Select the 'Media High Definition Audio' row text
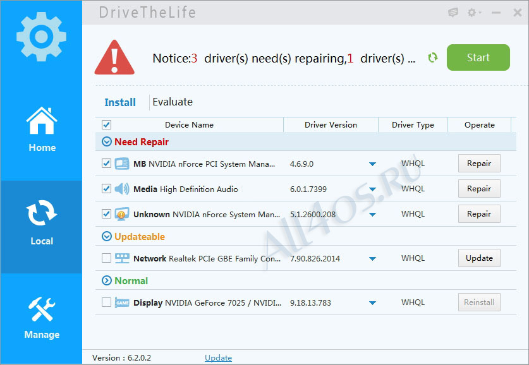This screenshot has height=365, width=529. 186,189
